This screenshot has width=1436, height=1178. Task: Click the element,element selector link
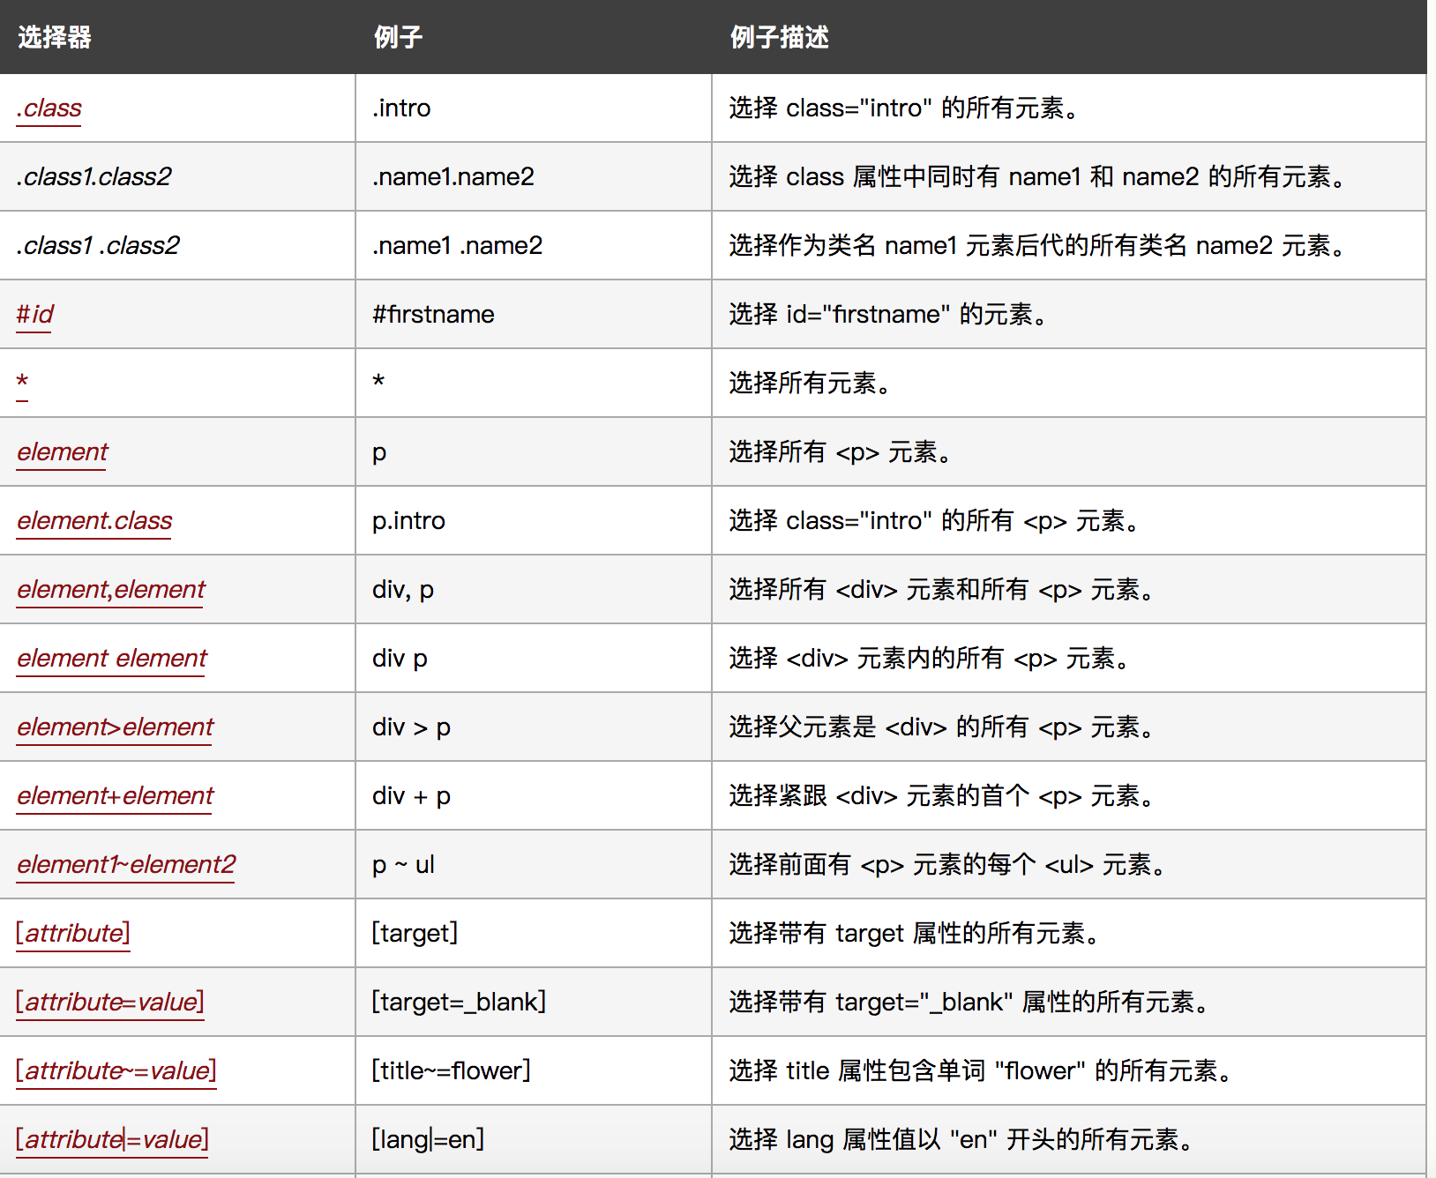click(x=110, y=590)
